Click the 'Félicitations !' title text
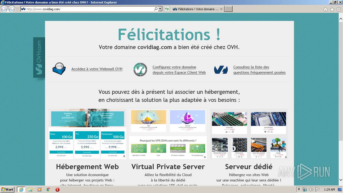This screenshot has height=193, width=343. [x=169, y=34]
